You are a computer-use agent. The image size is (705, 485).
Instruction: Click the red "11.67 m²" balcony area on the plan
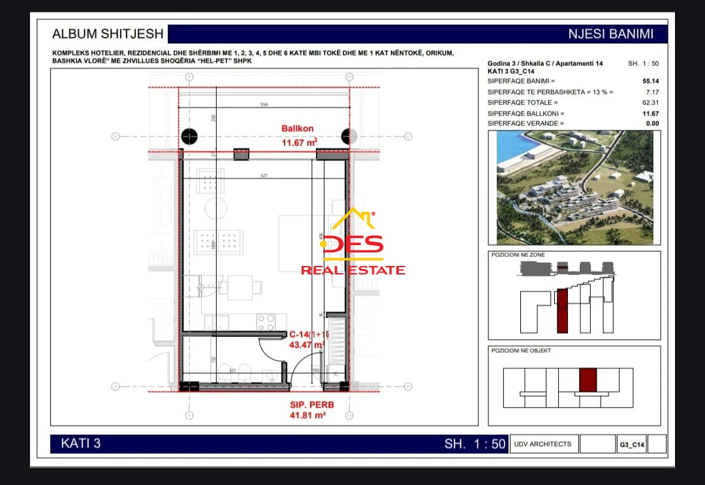point(300,142)
